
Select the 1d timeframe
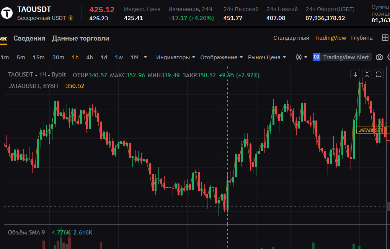[104, 57]
